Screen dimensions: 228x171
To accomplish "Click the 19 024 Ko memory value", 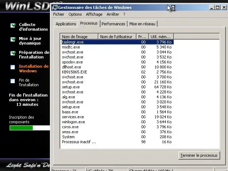I will tap(163, 117).
